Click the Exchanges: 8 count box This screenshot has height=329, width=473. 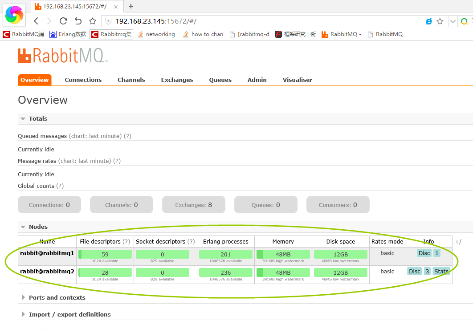click(x=194, y=205)
